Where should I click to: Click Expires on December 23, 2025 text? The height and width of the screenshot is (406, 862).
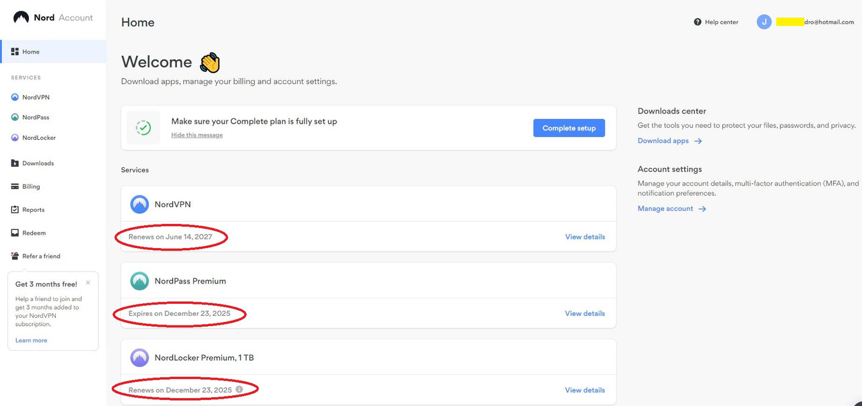click(179, 314)
